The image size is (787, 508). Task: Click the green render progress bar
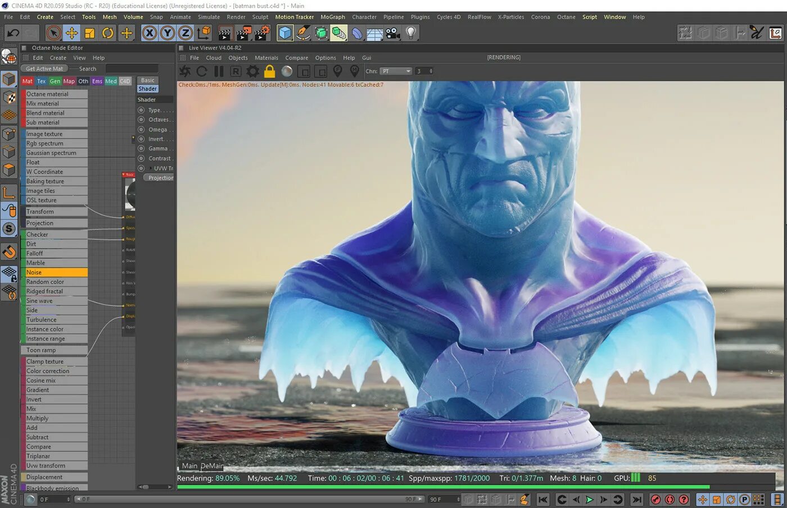(x=443, y=487)
